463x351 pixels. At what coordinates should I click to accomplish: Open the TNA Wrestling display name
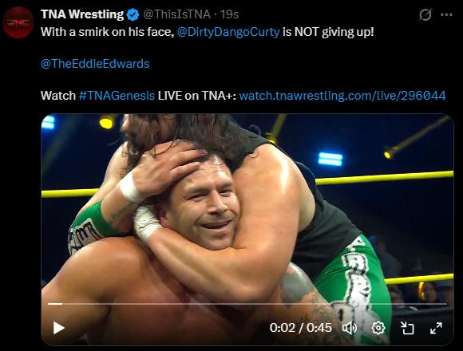[x=82, y=14]
